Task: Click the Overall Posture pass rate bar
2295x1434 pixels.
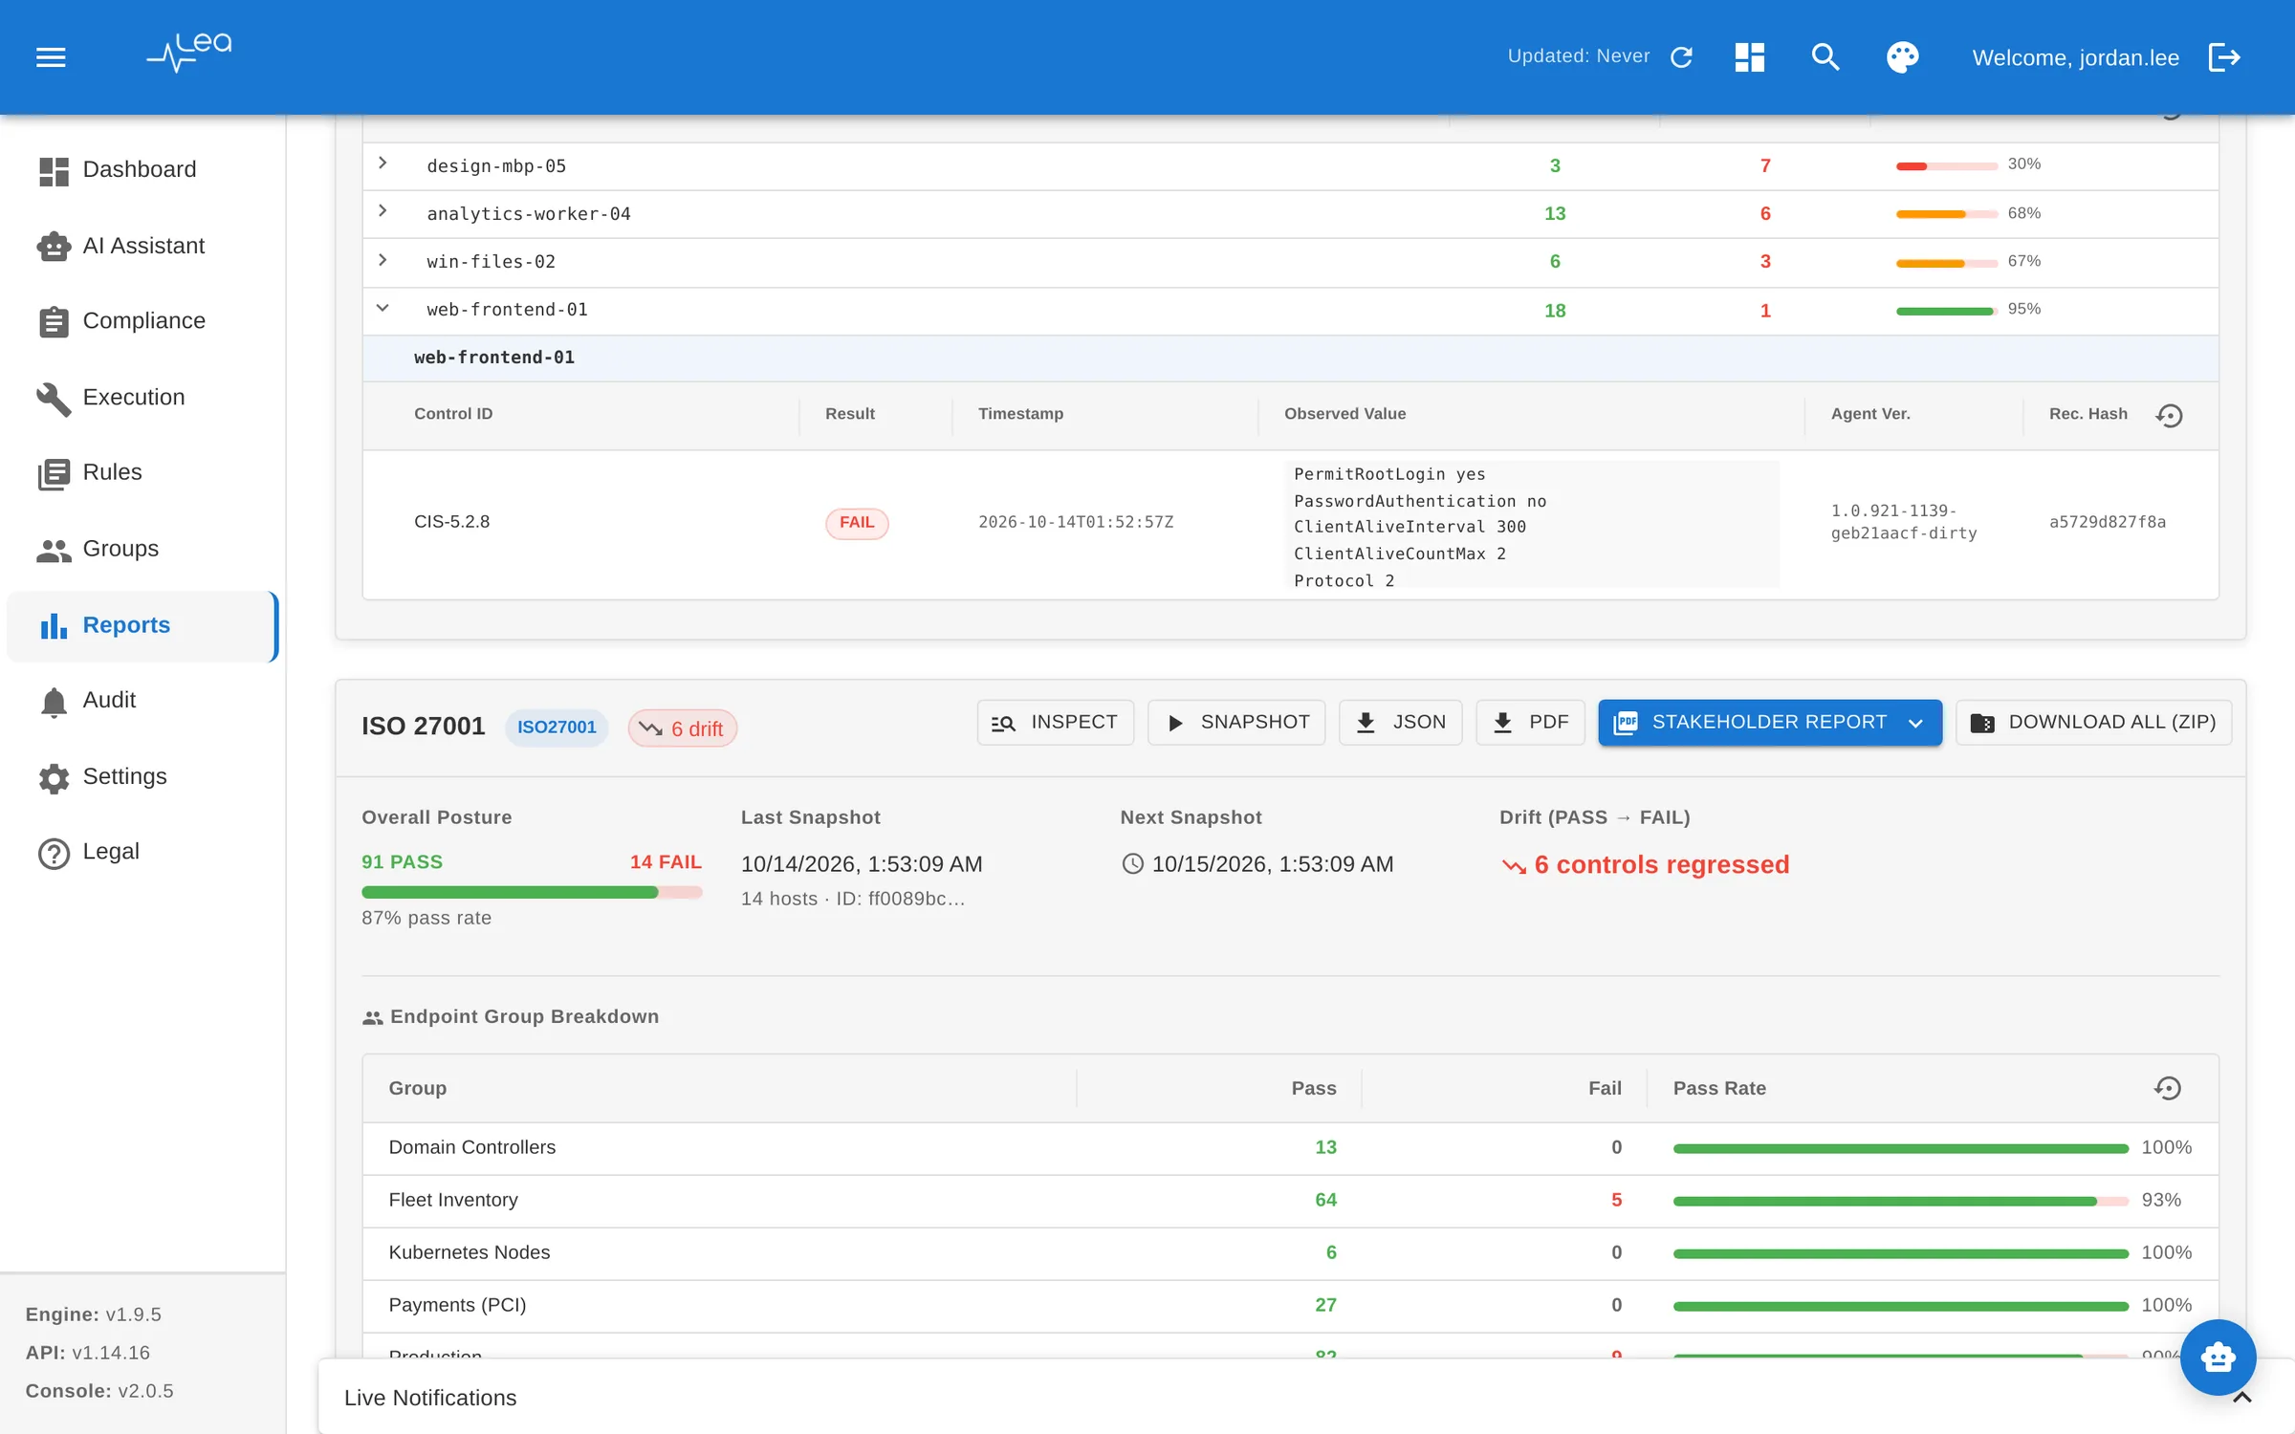Action: pyautogui.click(x=532, y=892)
